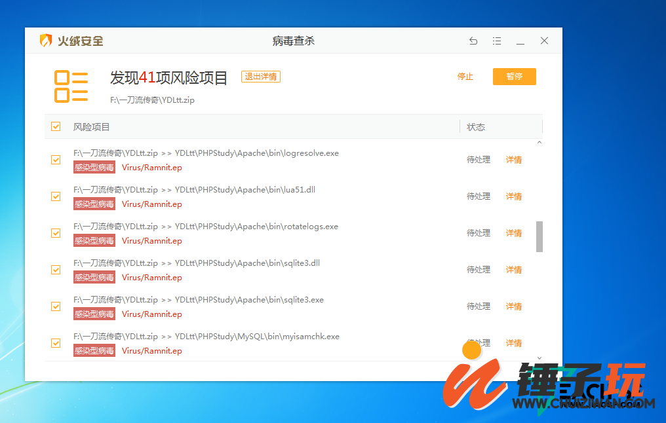Click Virus/Ramnit.ep under sqlite3.dll
Image resolution: width=666 pixels, height=423 pixels.
tap(151, 278)
